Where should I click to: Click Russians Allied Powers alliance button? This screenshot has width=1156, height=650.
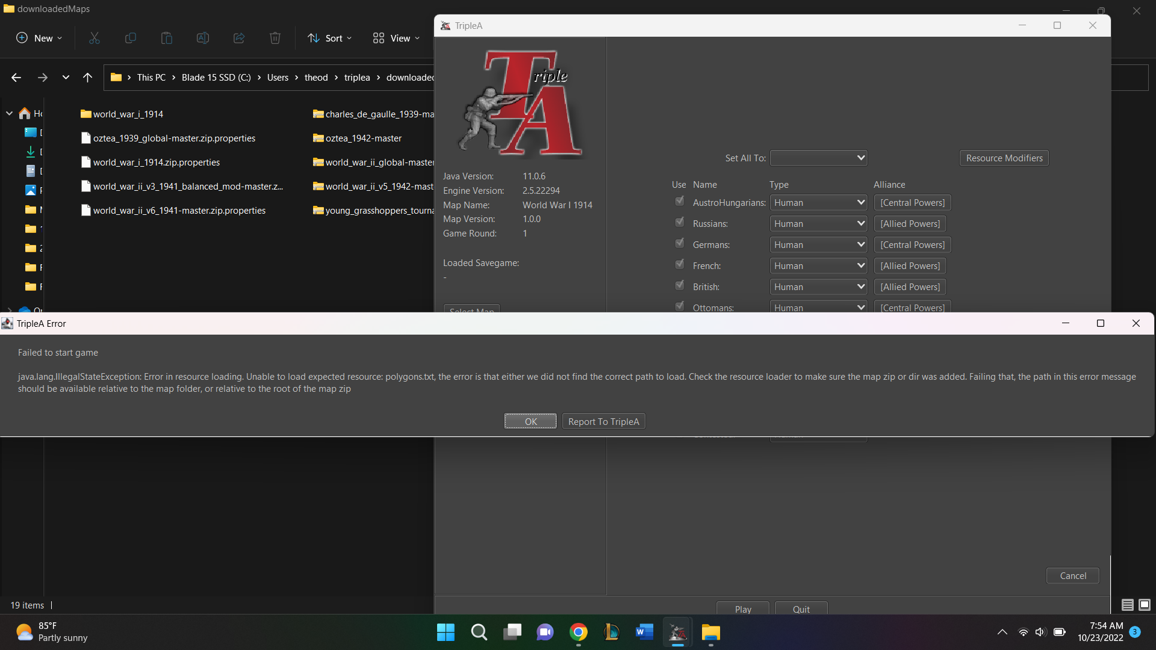point(910,223)
